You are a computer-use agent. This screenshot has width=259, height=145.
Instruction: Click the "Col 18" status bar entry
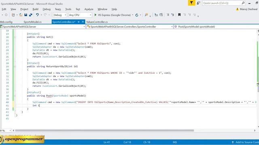click(127, 142)
